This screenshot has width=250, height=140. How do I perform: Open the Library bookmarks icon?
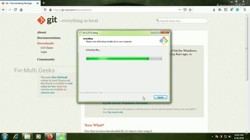220,10
